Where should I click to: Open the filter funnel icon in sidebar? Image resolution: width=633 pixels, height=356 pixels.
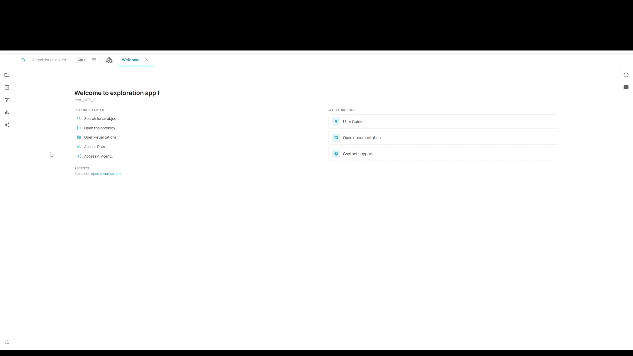coord(7,100)
